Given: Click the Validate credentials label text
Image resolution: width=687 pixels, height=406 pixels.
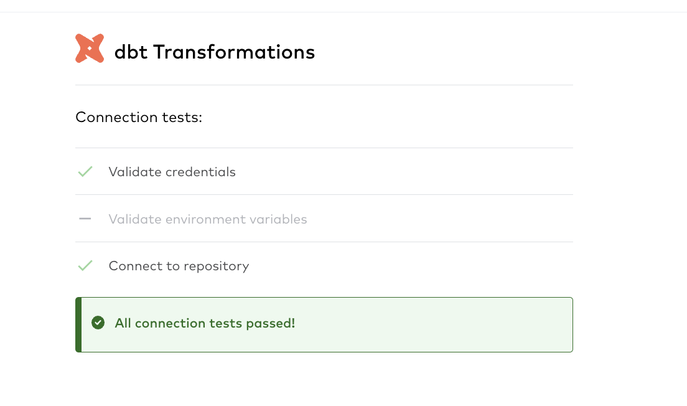Looking at the screenshot, I should coord(172,172).
